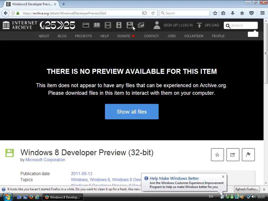Click the EN language indicator
Viewport: 268px width, 201px height.
coord(211,197)
